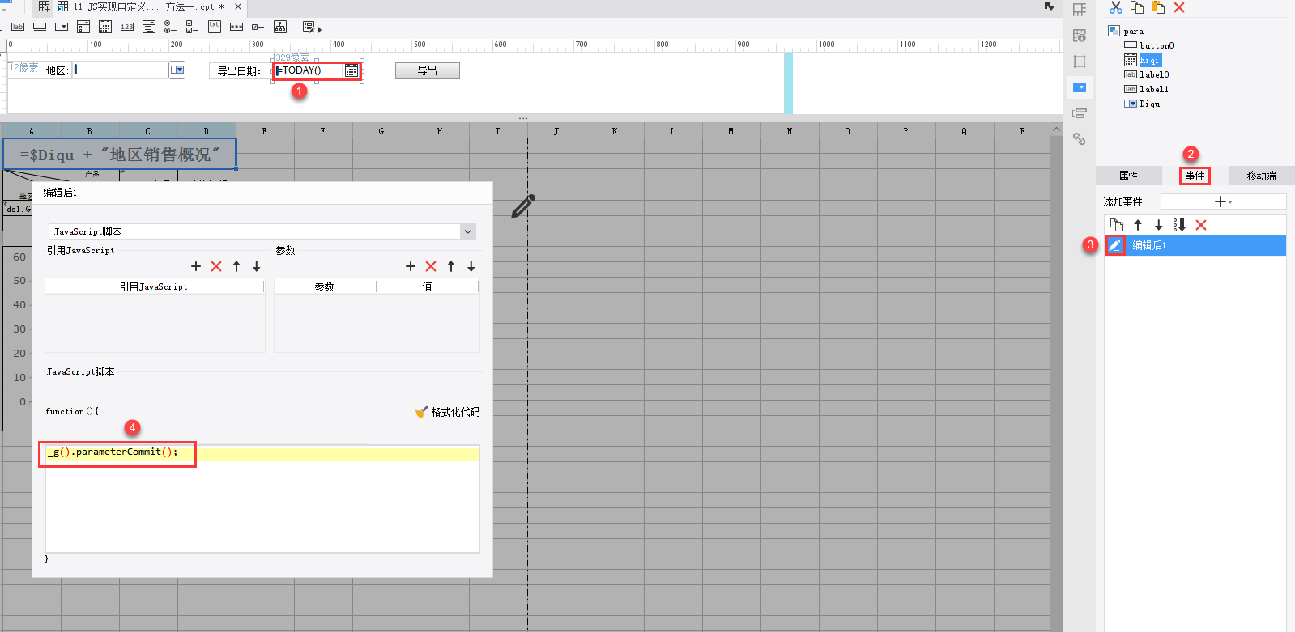This screenshot has width=1295, height=632.
Task: Click the cut icon in widget tree panel
Action: coord(1116,7)
